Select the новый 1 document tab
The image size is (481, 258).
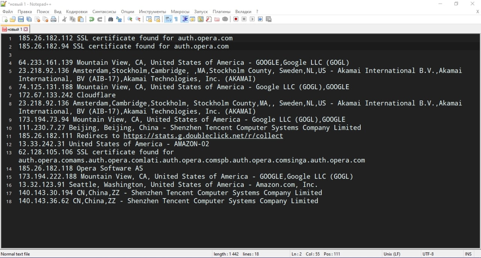click(x=15, y=29)
